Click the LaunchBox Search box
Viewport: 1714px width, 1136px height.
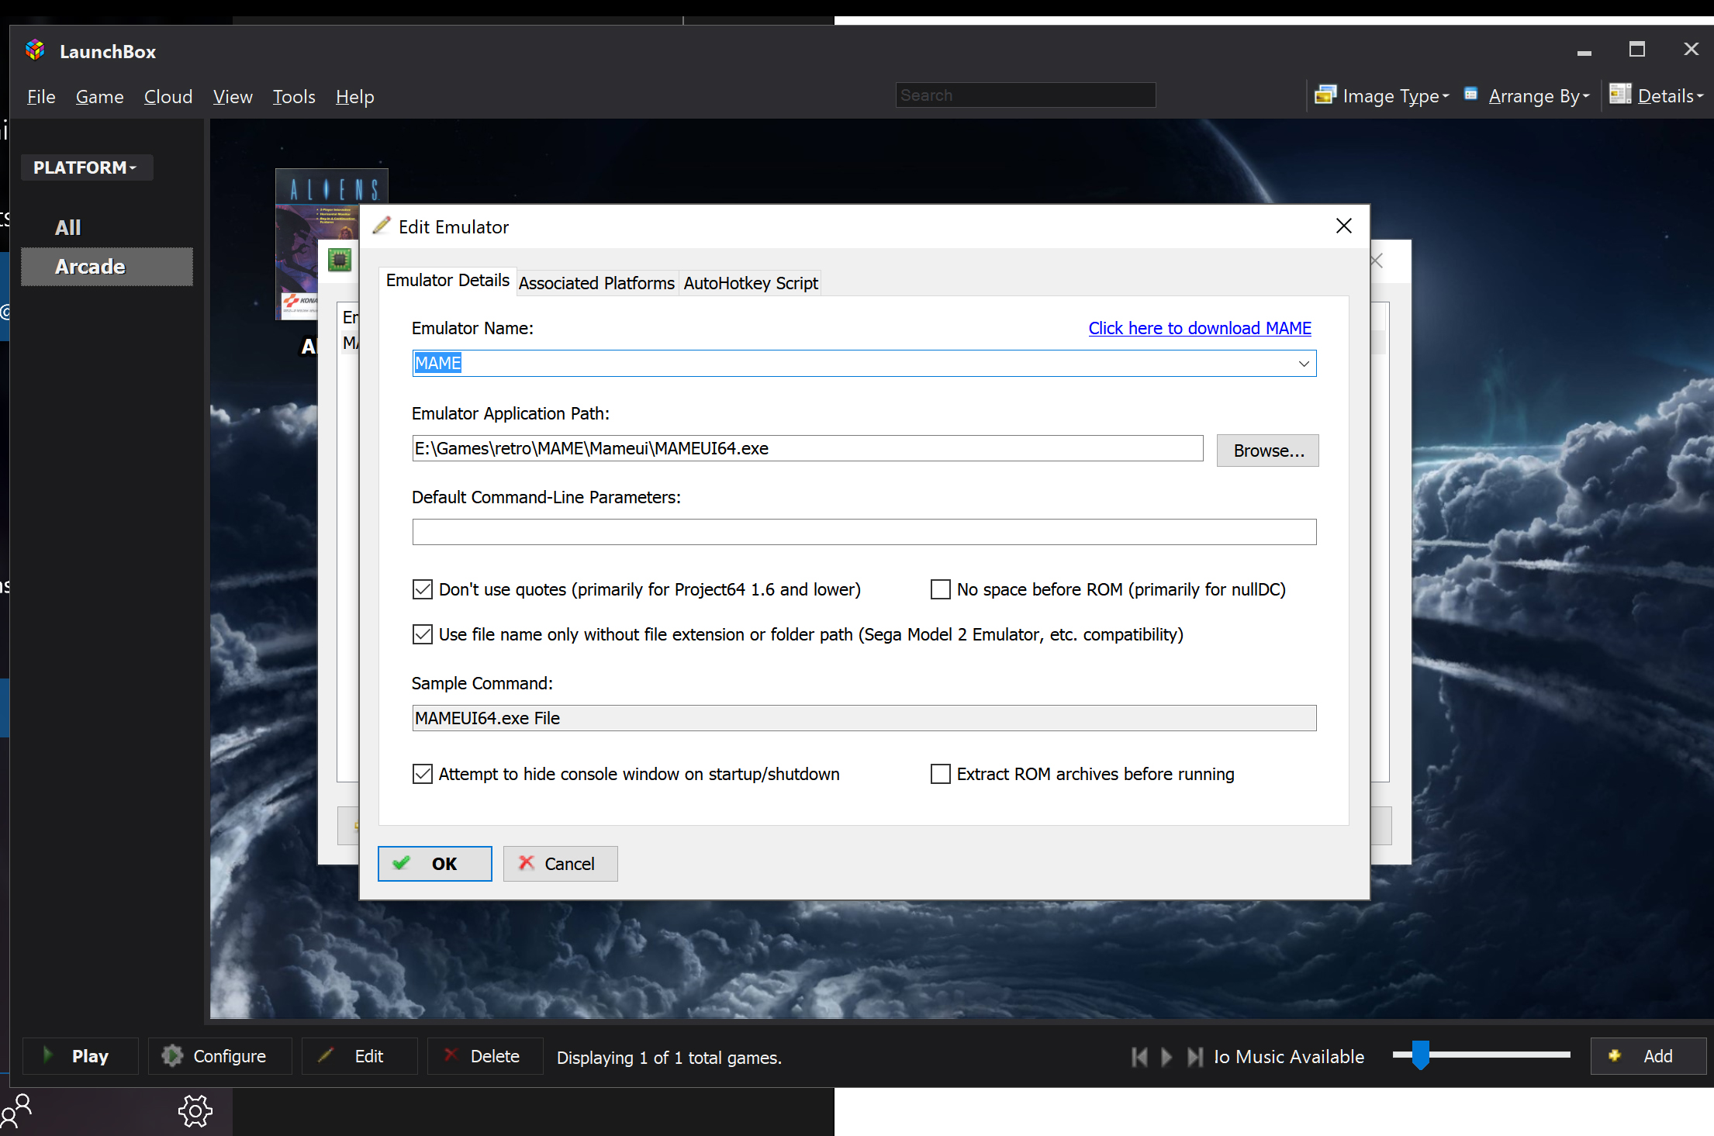[1025, 95]
